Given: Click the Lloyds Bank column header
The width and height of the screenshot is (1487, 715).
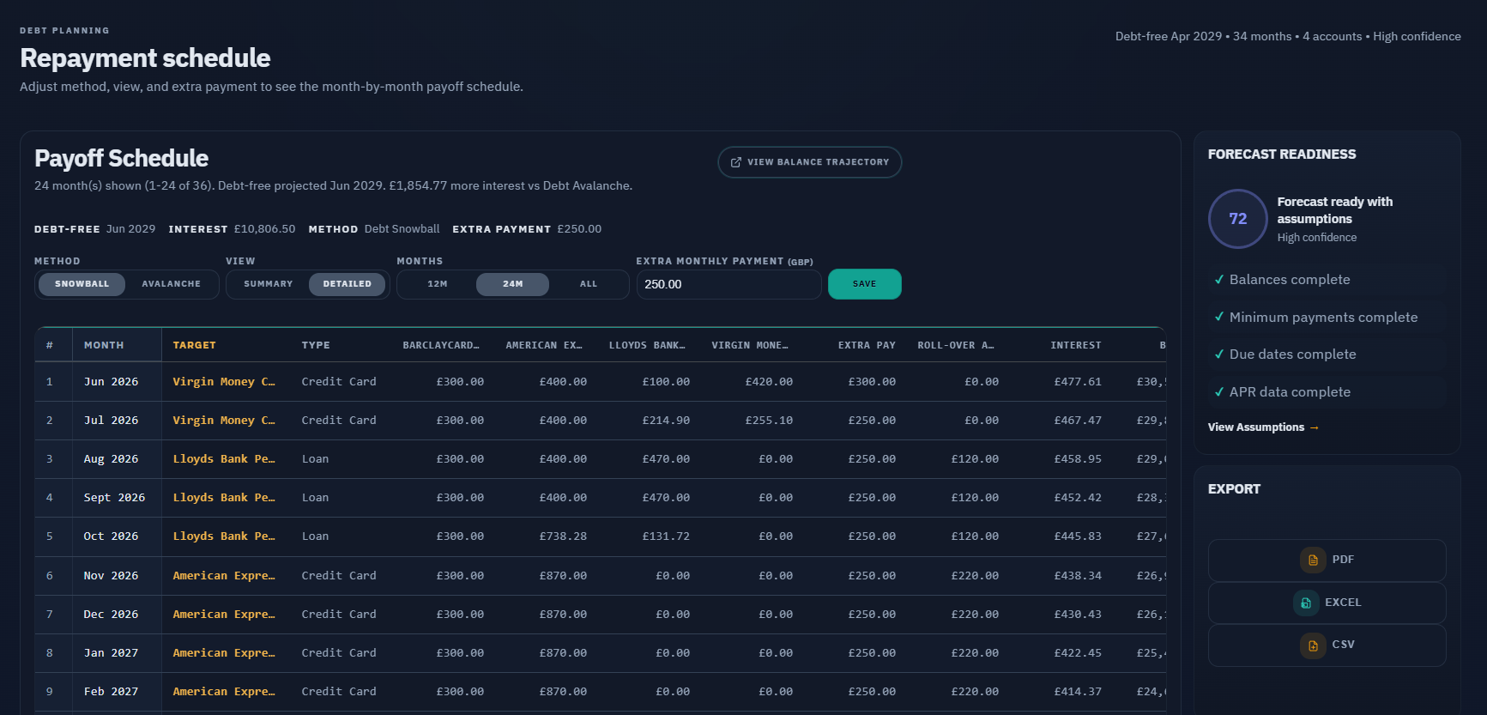Looking at the screenshot, I should coord(647,345).
